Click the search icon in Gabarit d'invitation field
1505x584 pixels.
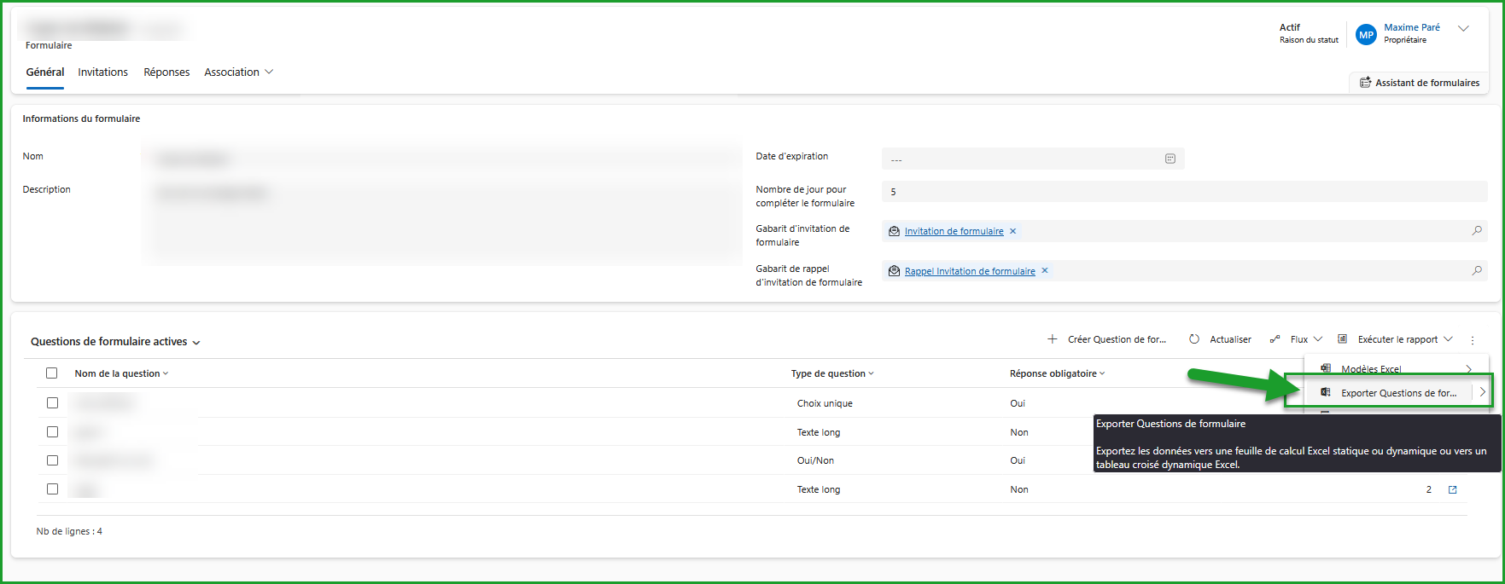click(x=1476, y=231)
